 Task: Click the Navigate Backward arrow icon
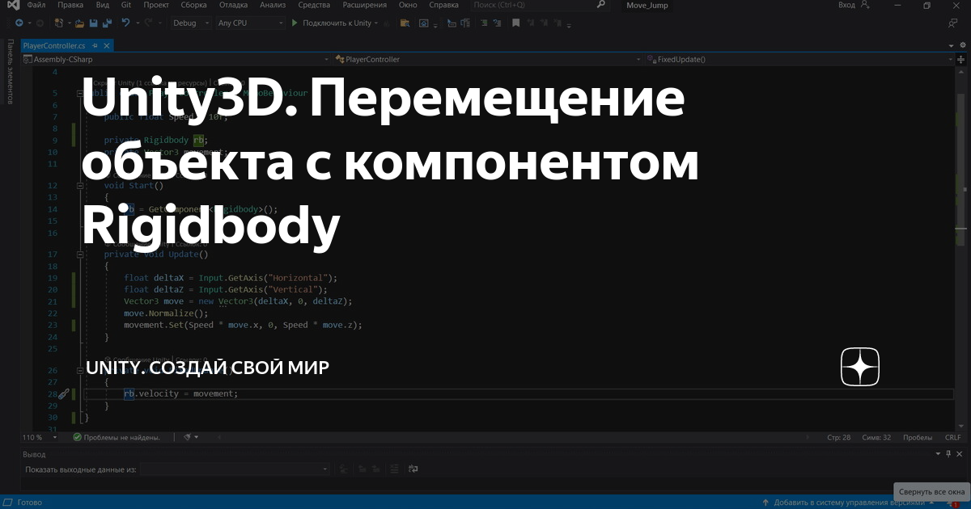19,23
